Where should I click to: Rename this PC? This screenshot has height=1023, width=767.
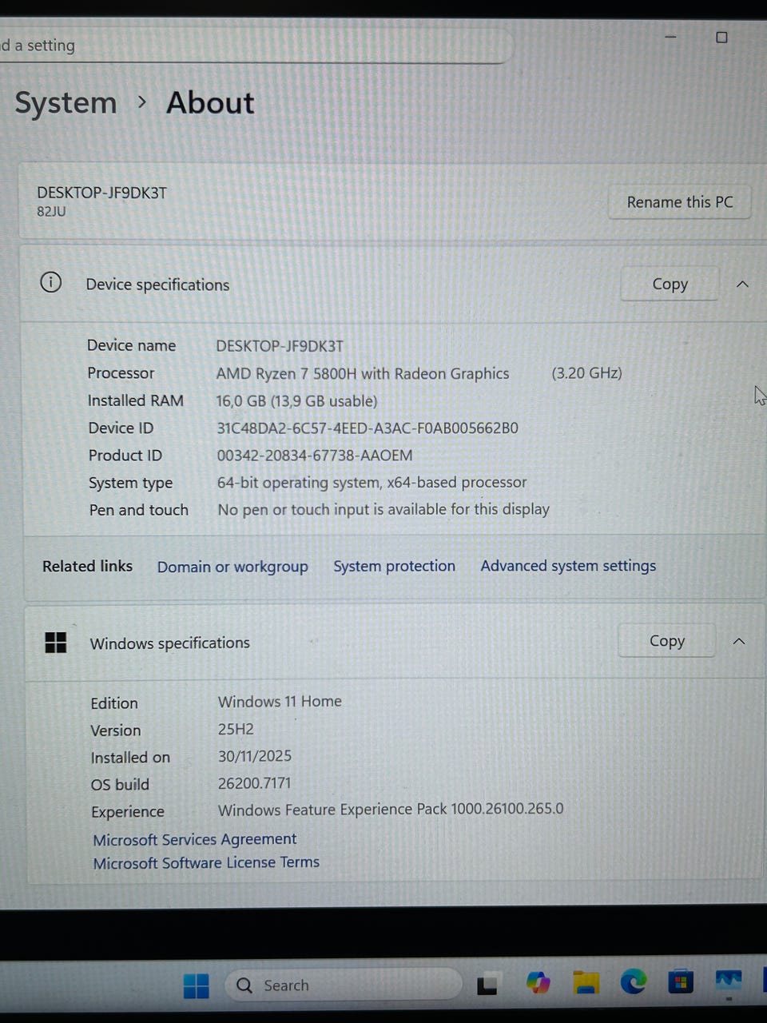(680, 202)
